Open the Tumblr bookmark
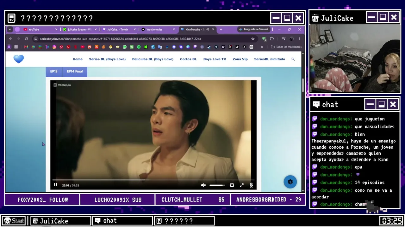Viewport: 405px width, 227px height. [216, 47]
